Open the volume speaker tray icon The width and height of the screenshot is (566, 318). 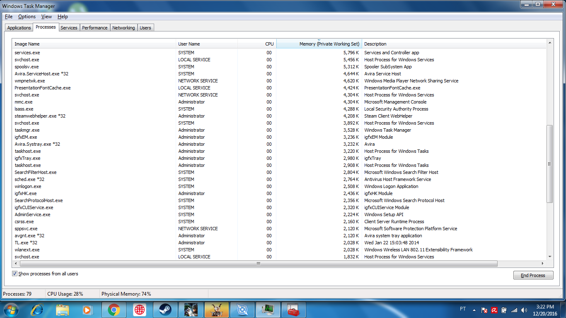[524, 310]
